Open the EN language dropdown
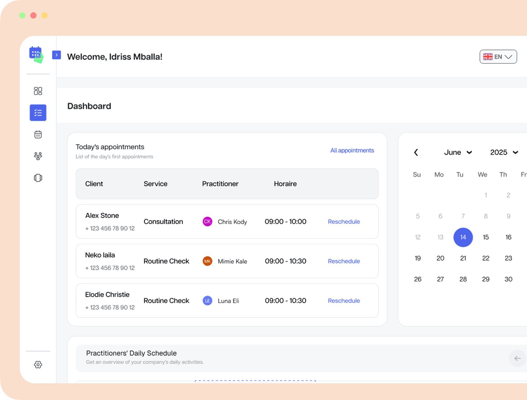The image size is (527, 400). tap(498, 57)
